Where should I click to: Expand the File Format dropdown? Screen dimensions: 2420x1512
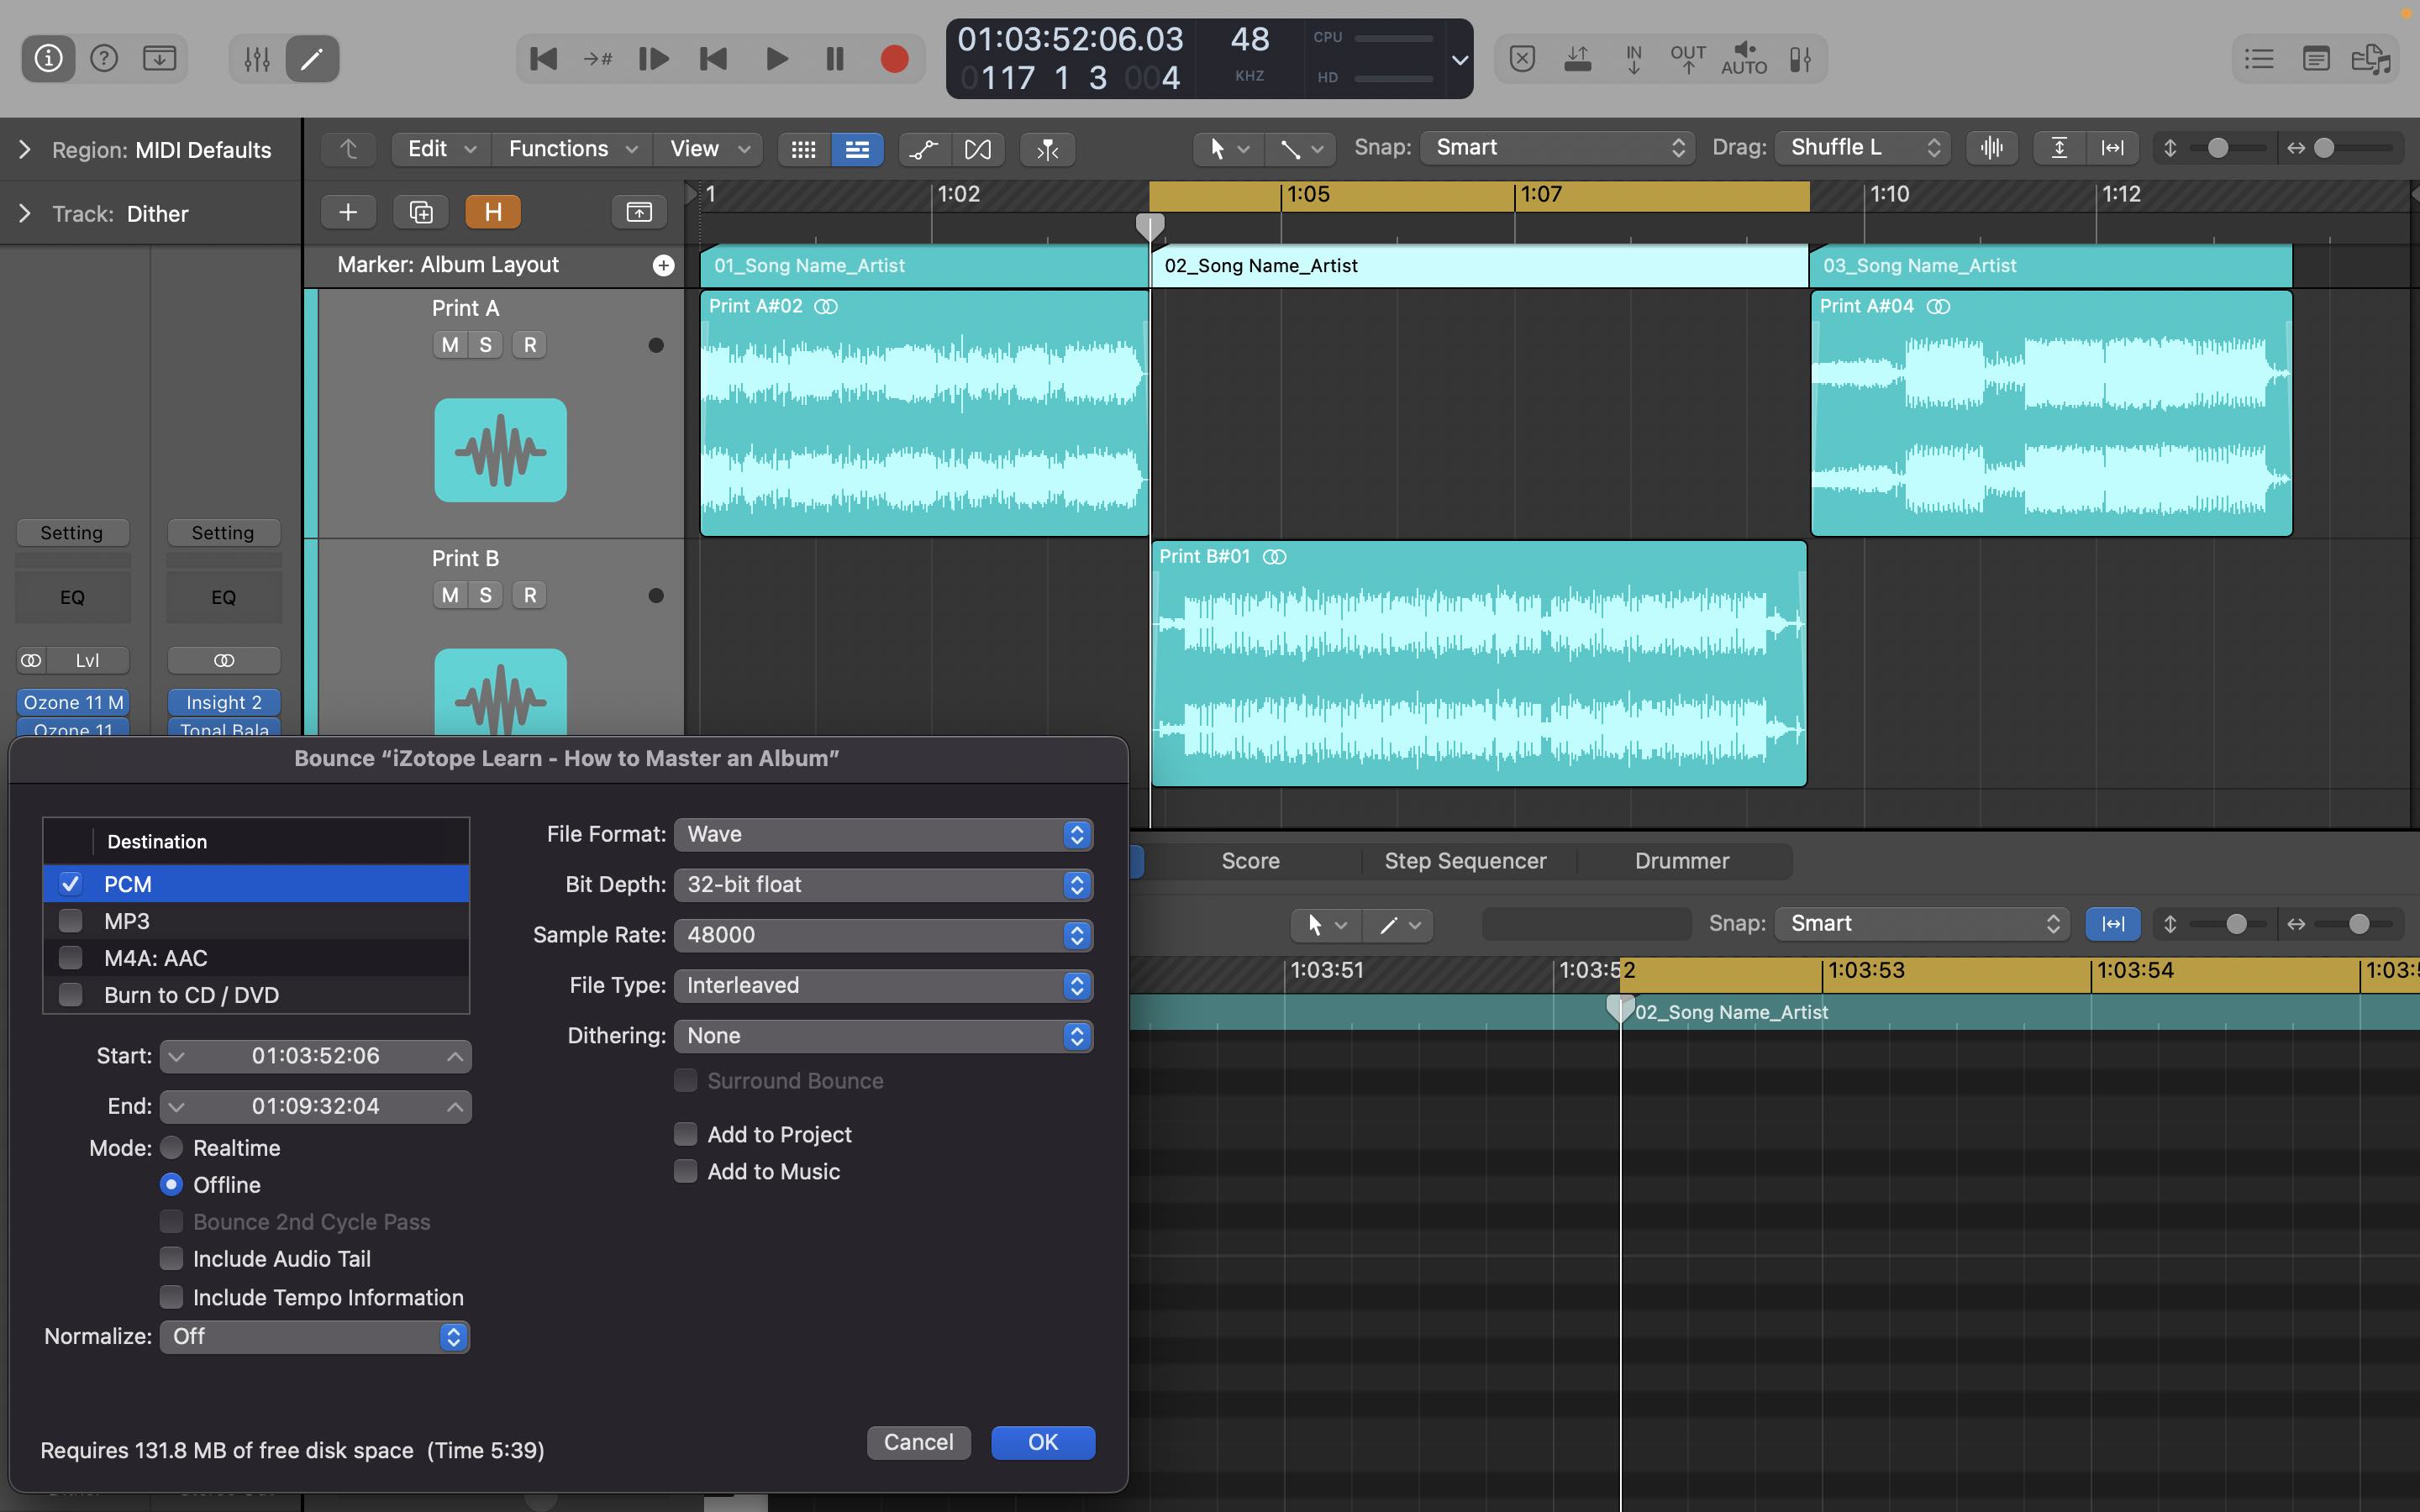(881, 832)
